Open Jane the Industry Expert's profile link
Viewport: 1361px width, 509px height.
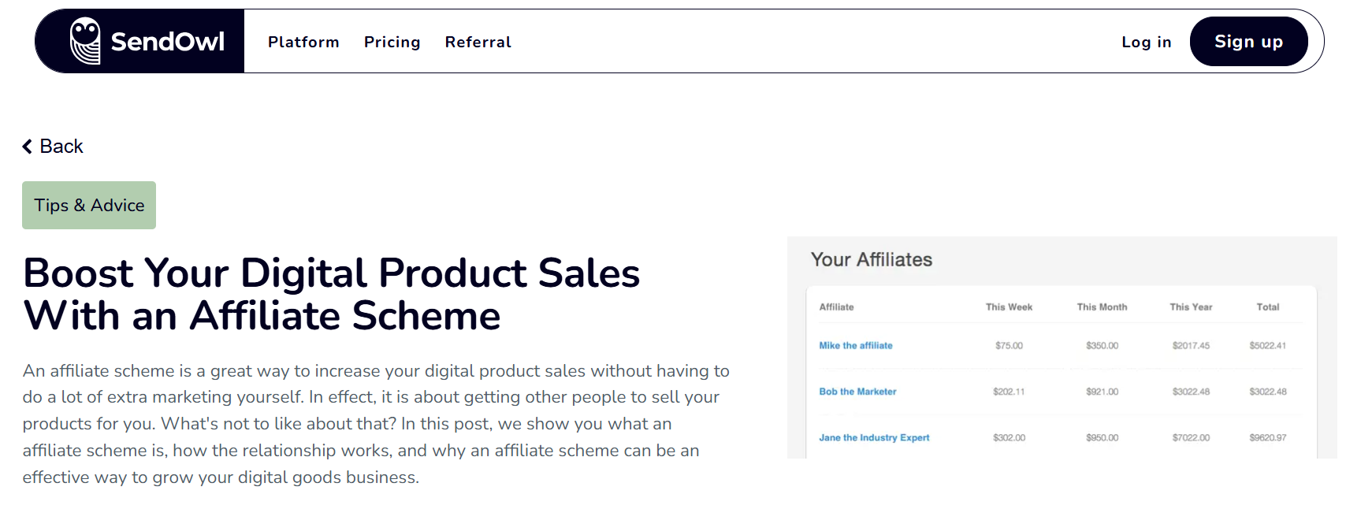875,437
